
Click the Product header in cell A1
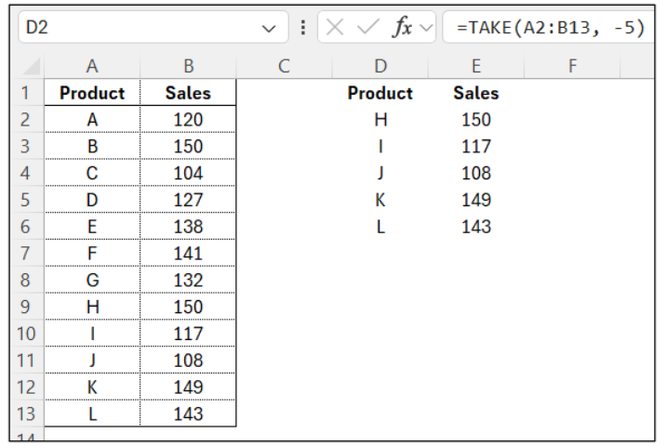click(x=92, y=93)
